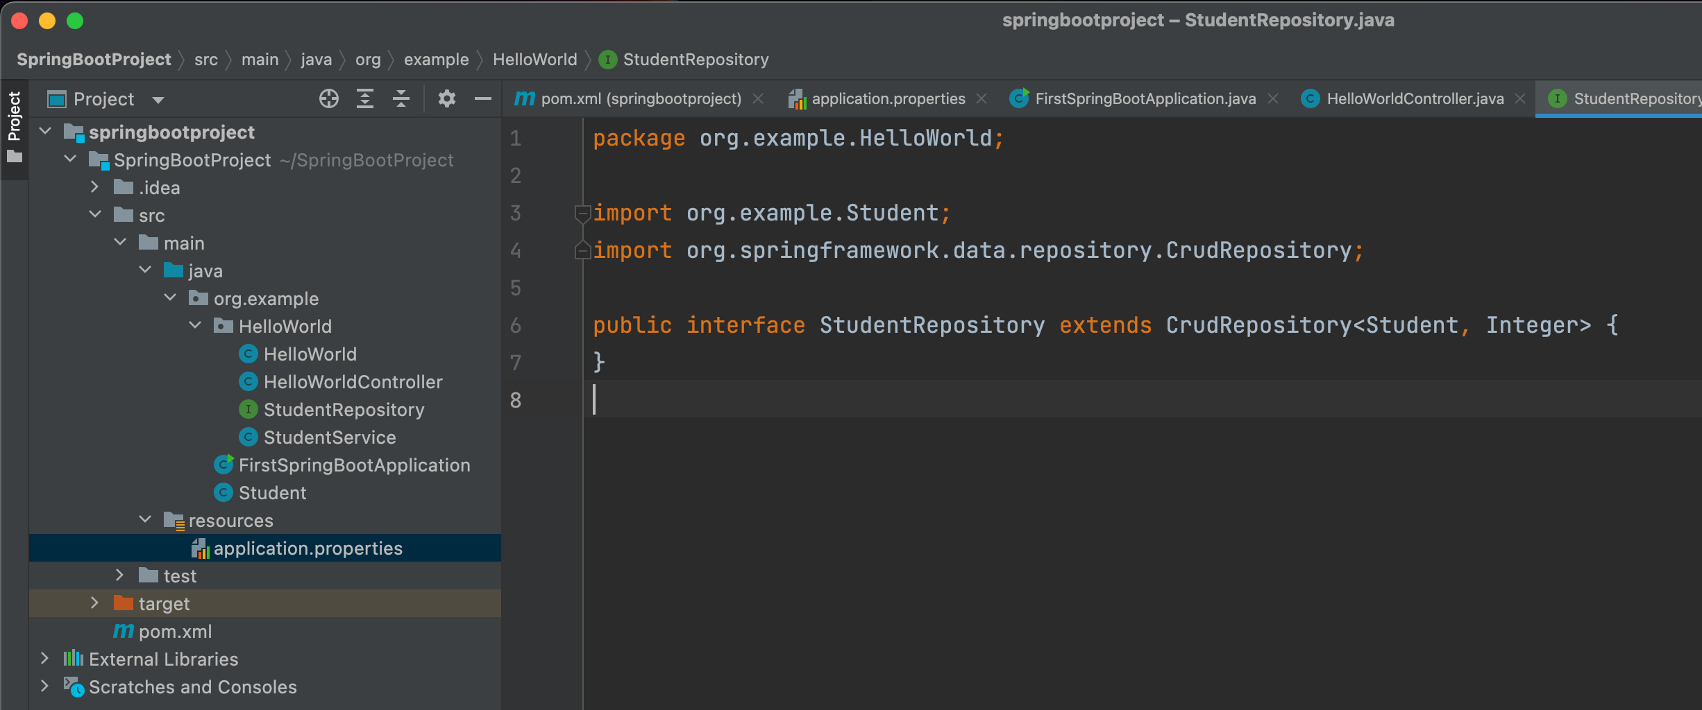Open the Project panel settings gear menu
The height and width of the screenshot is (710, 1702).
pyautogui.click(x=446, y=98)
